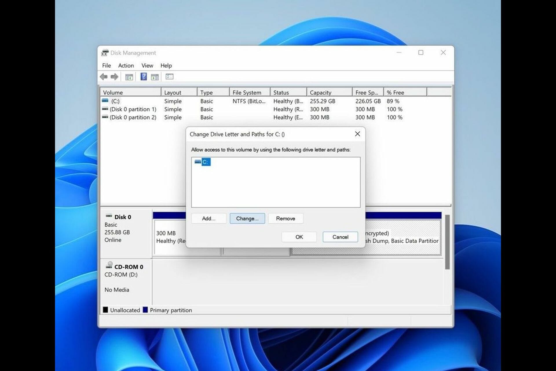Click the Back arrow toolbar icon
Screen dimensions: 556x371
(104, 77)
